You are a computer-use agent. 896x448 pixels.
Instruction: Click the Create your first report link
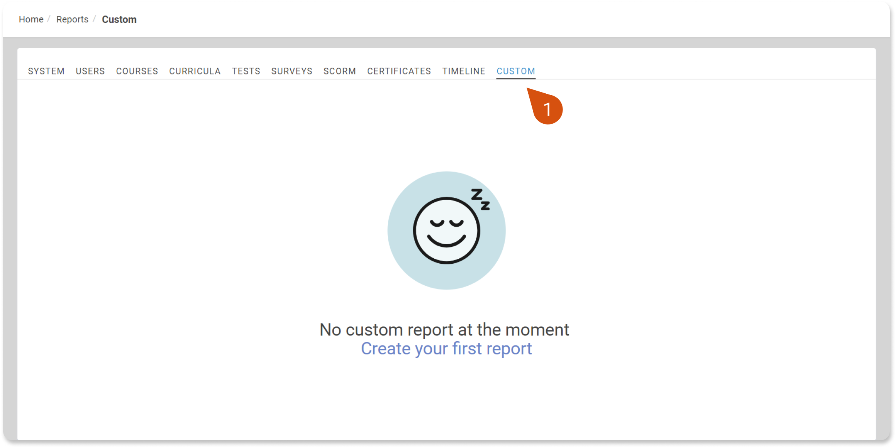[446, 349]
